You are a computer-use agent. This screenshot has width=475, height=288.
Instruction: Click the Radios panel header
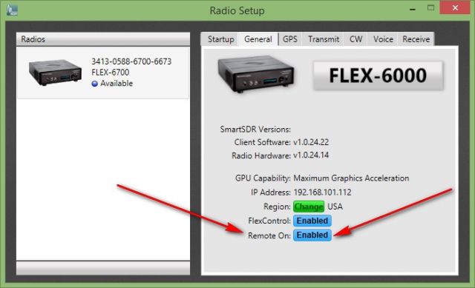click(103, 39)
